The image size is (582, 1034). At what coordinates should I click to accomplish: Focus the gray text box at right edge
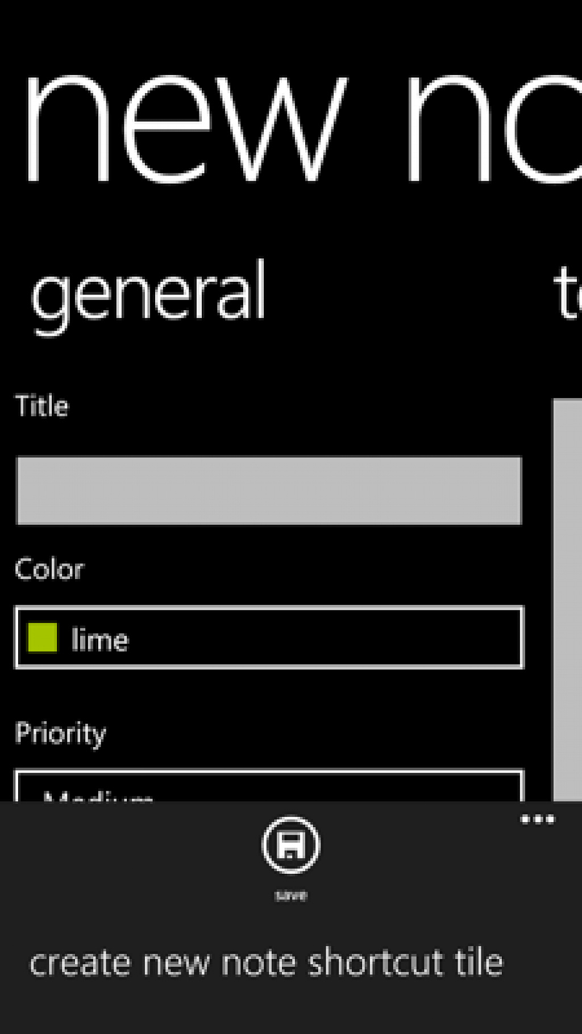[567, 600]
